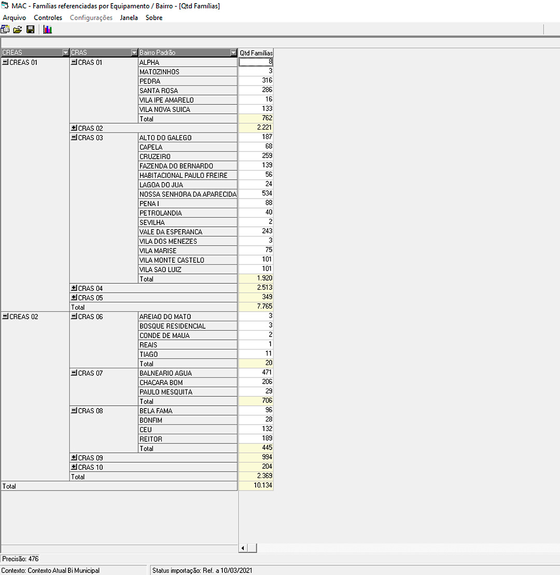
Task: Expand the CRAS 04 node
Action: pos(74,288)
